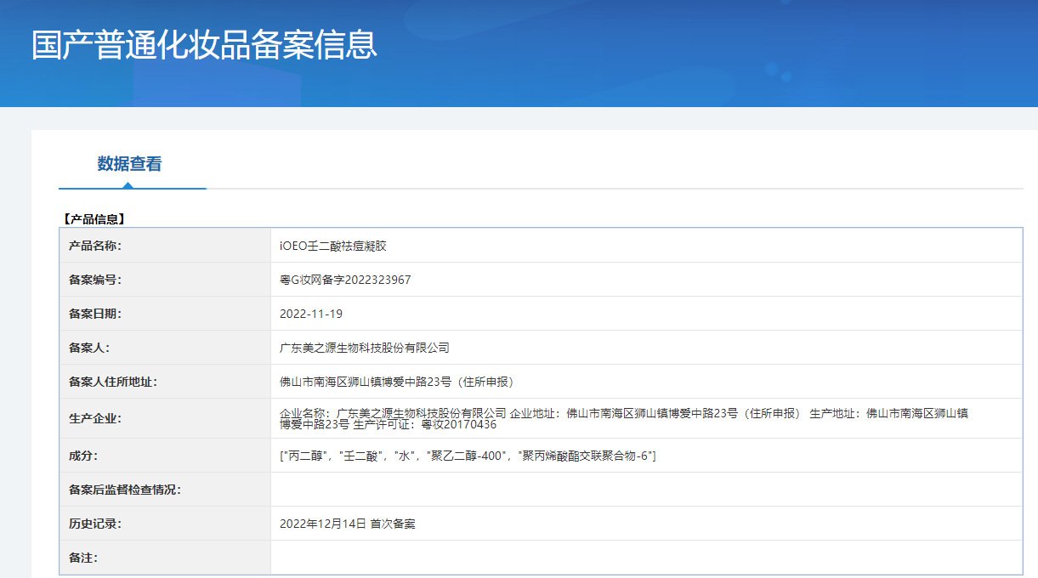Click the 备案编号 row label
Viewport: 1038px width, 578px height.
pos(96,280)
